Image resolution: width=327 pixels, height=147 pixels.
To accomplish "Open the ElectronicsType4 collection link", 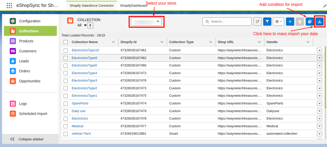I will (84, 73).
